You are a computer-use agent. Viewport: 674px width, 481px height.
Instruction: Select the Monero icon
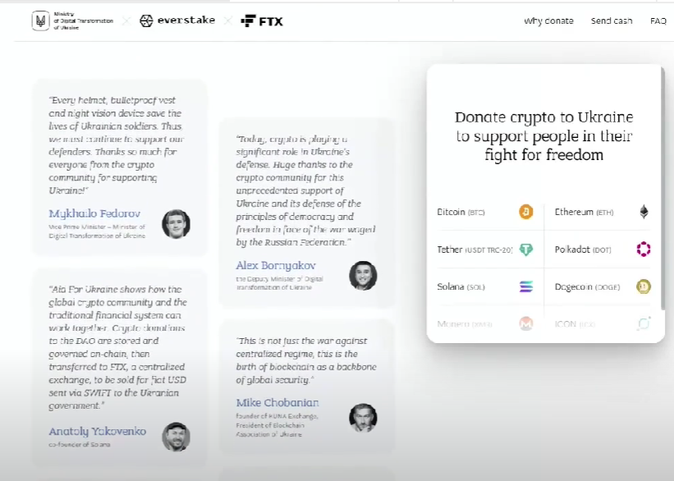click(x=525, y=323)
